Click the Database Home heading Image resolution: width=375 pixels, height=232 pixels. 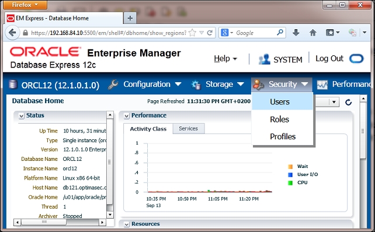coord(38,101)
